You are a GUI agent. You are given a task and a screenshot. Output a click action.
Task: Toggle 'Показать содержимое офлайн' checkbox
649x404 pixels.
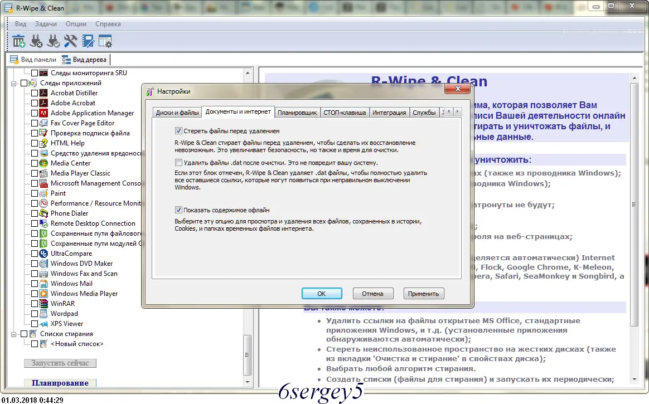coord(178,210)
